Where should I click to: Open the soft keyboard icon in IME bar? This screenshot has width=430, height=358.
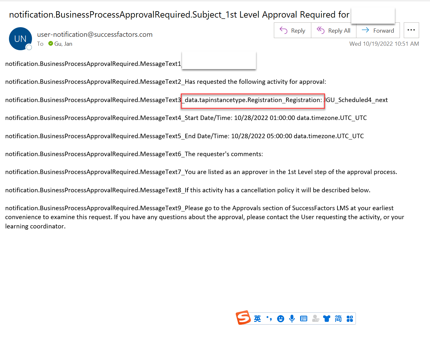click(x=304, y=319)
